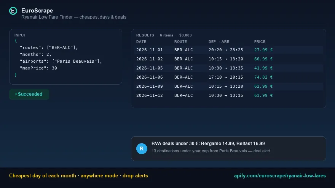335x188 pixels.
Task: Click the DATE column header
Action: point(141,41)
